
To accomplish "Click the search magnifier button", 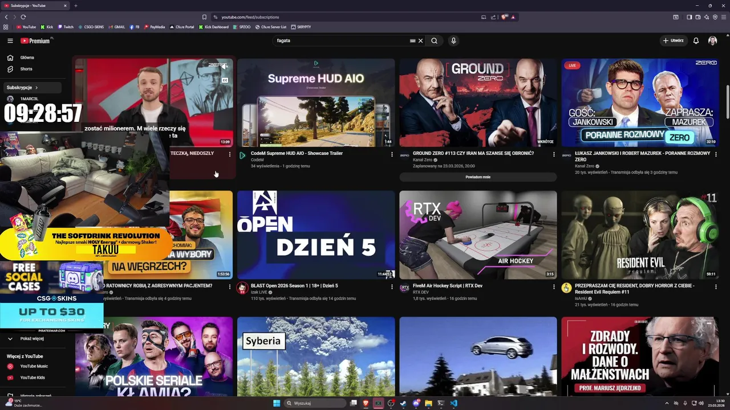I will [434, 40].
